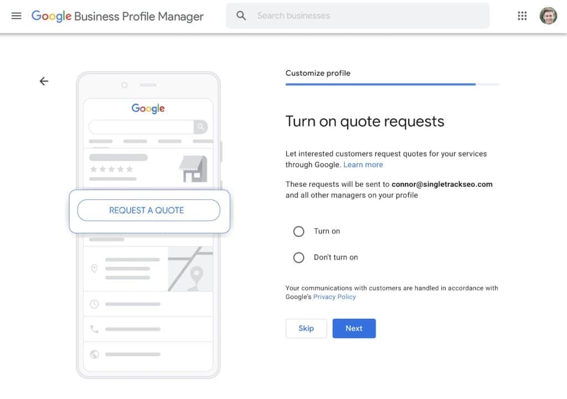Open the hamburger main menu
Screen dimensions: 567x399
pos(17,16)
